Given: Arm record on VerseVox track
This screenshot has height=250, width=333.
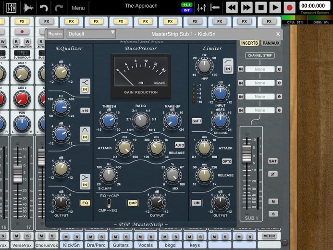Looking at the screenshot, I should coord(22,32).
